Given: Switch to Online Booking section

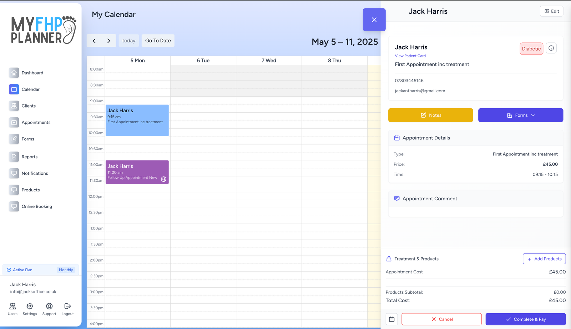Looking at the screenshot, I should tap(14, 206).
